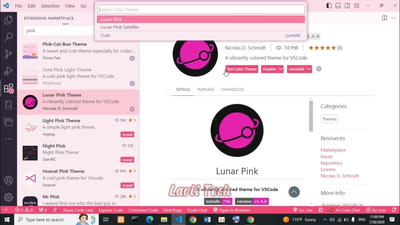Image resolution: width=400 pixels, height=225 pixels.
Task: Open the Repository resource link
Action: coord(331,163)
